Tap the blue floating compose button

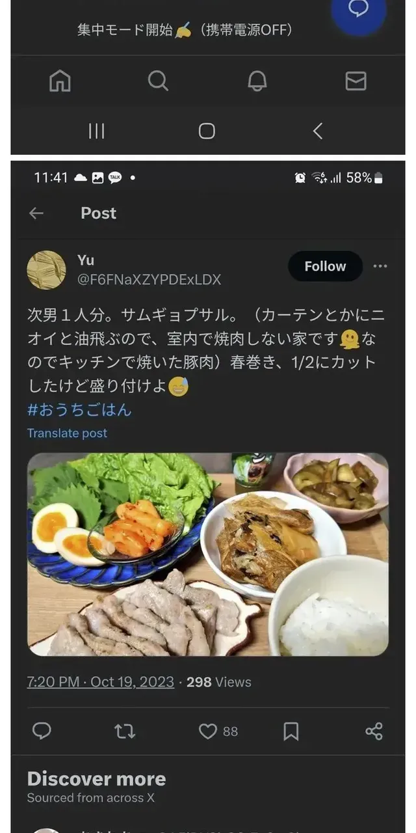pos(359,10)
